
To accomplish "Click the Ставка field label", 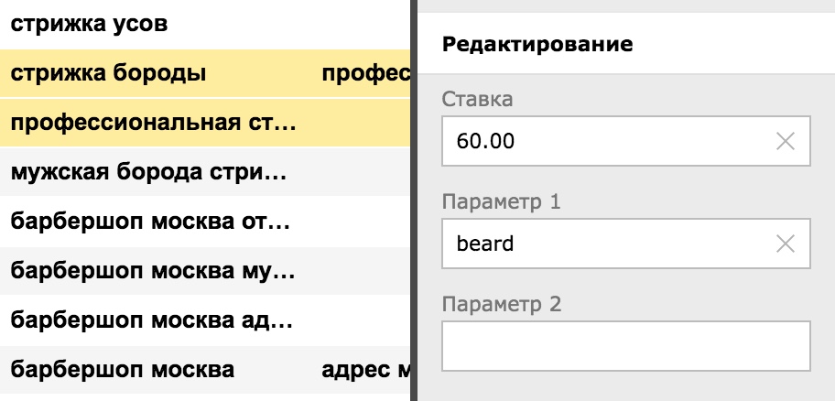I will 477,99.
